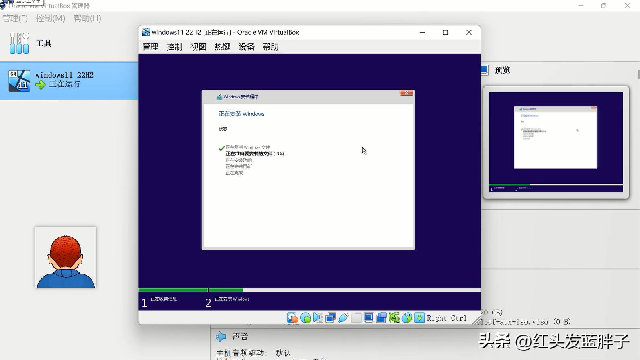Viewport: 640px width, 360px height.
Task: Open 管理(F) menu in the manager window
Action: click(15, 18)
